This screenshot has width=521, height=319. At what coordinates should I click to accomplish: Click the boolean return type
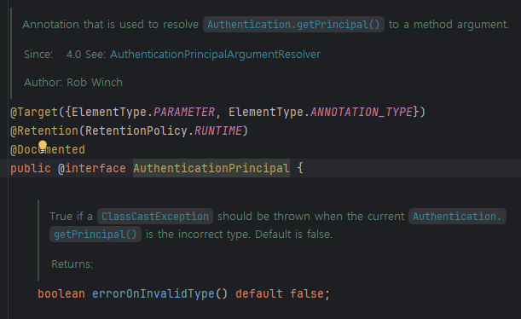click(x=61, y=293)
